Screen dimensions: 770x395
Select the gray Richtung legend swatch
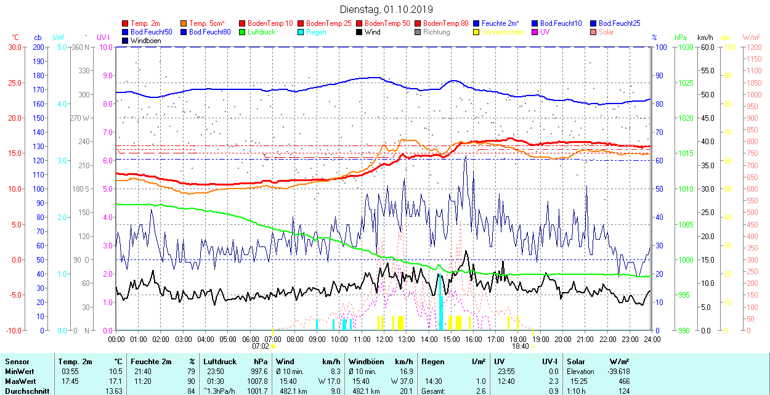coord(418,32)
